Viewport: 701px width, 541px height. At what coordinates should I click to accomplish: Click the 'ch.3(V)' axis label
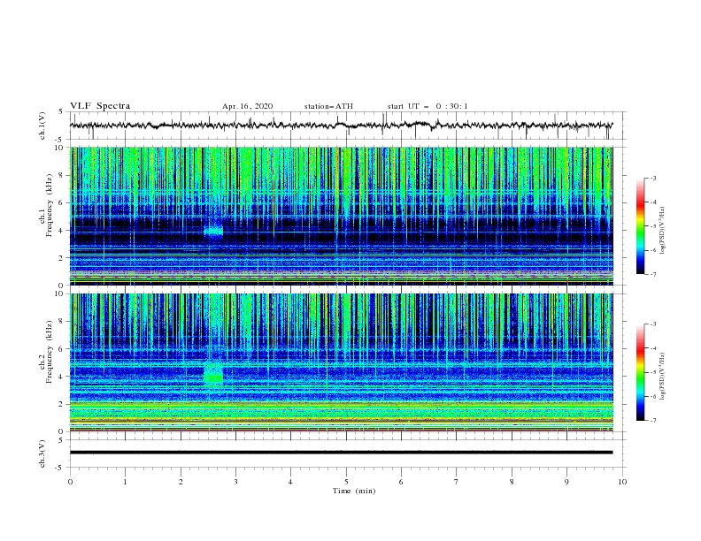point(42,453)
